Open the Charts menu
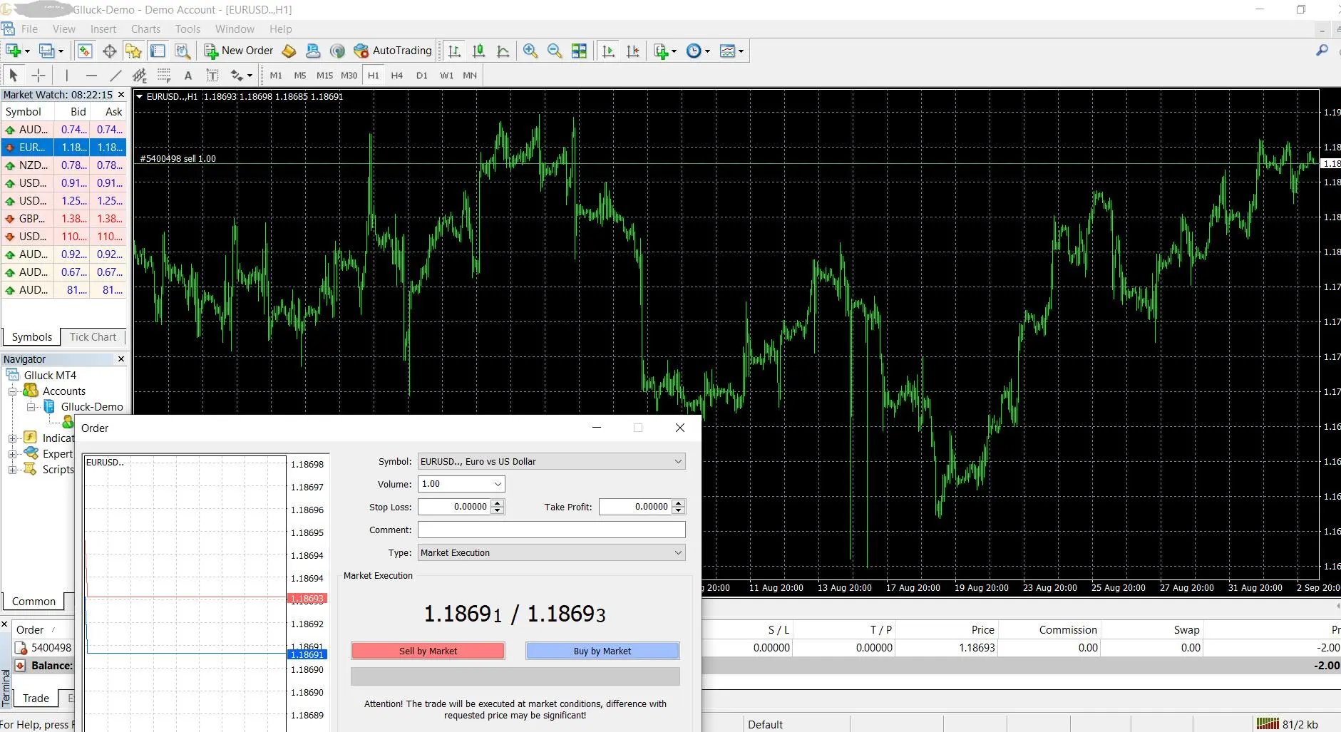Image resolution: width=1341 pixels, height=732 pixels. click(145, 29)
